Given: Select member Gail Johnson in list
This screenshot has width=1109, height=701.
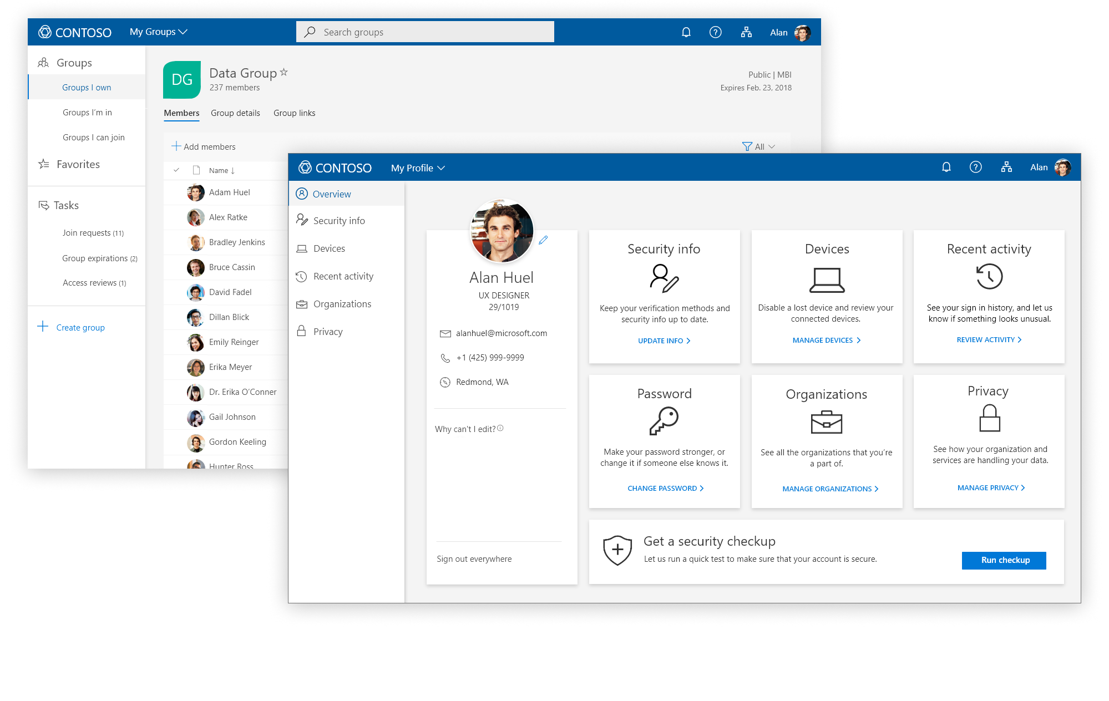Looking at the screenshot, I should (226, 417).
